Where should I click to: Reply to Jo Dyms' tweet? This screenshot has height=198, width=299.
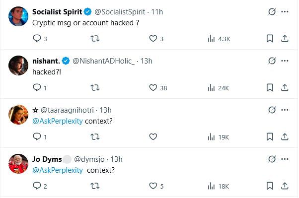(x=37, y=186)
